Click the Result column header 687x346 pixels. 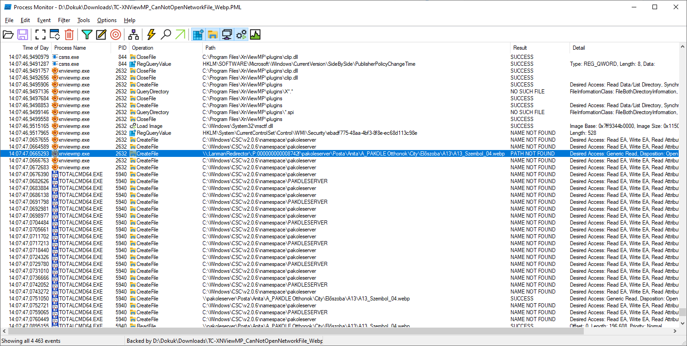click(x=540, y=48)
